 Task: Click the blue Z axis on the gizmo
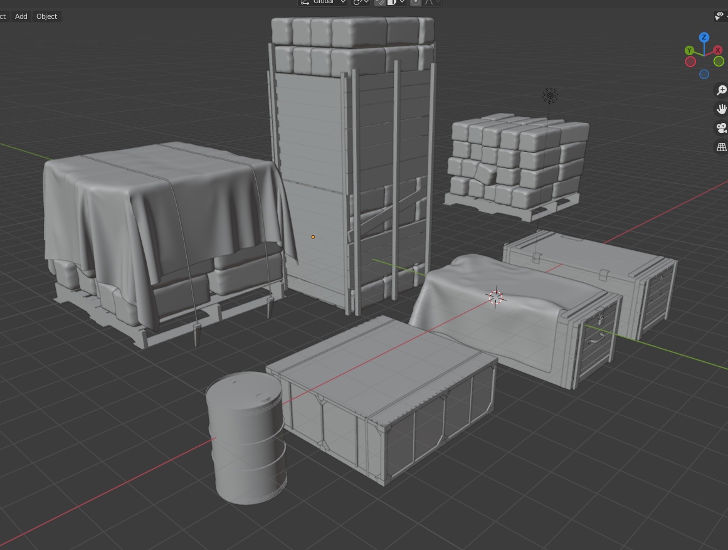point(704,38)
